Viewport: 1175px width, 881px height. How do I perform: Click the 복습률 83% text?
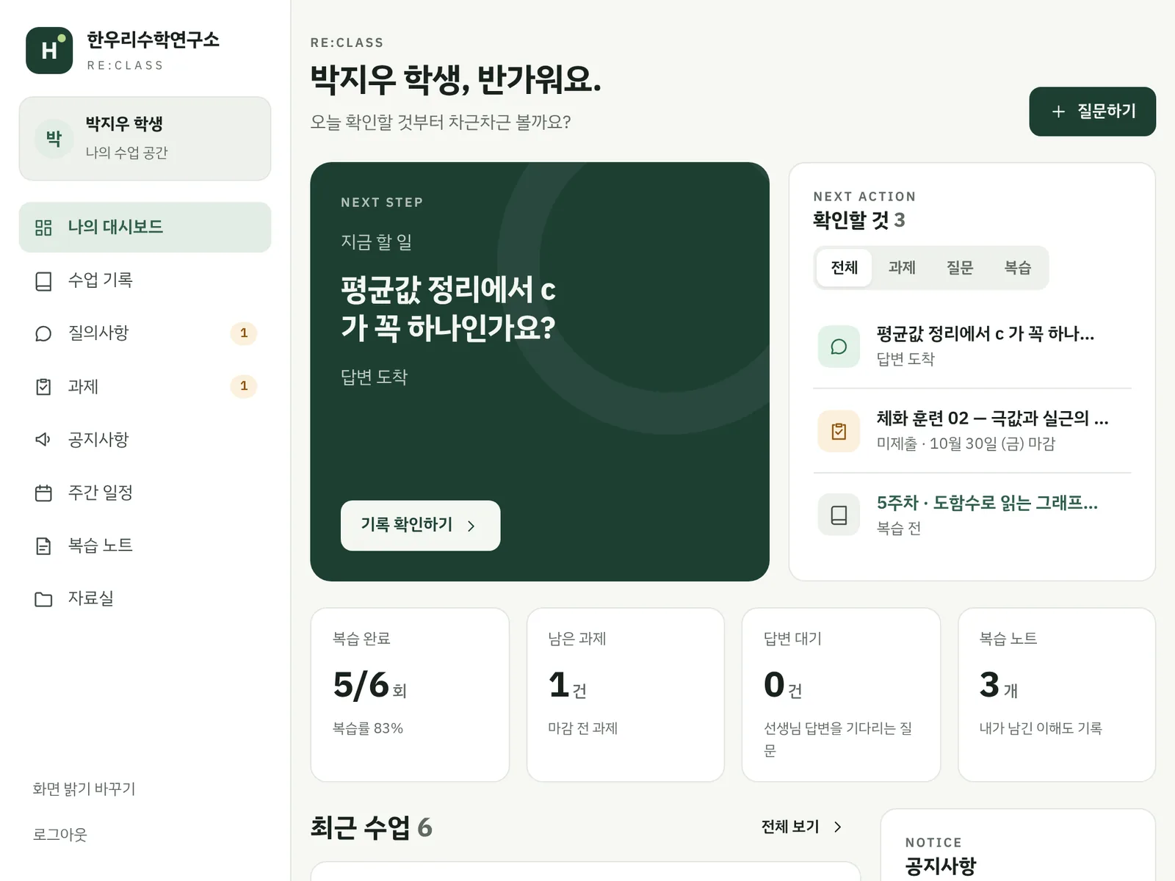(368, 728)
